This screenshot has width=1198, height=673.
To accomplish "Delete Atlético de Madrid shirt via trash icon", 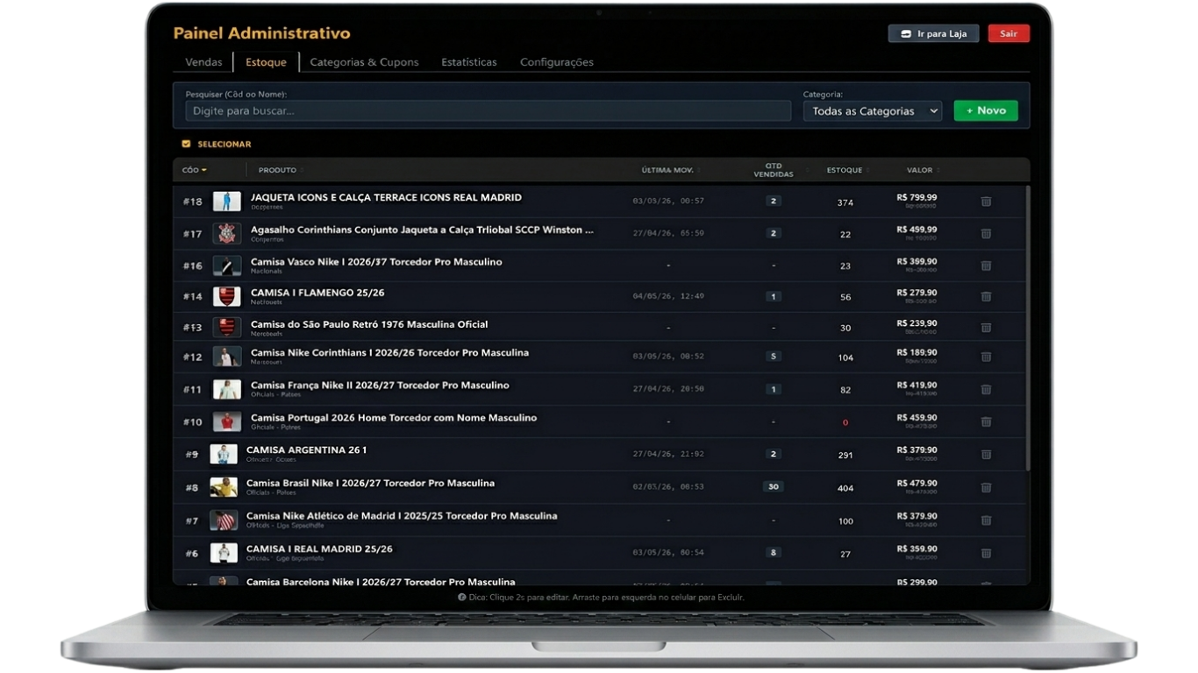I will point(986,521).
